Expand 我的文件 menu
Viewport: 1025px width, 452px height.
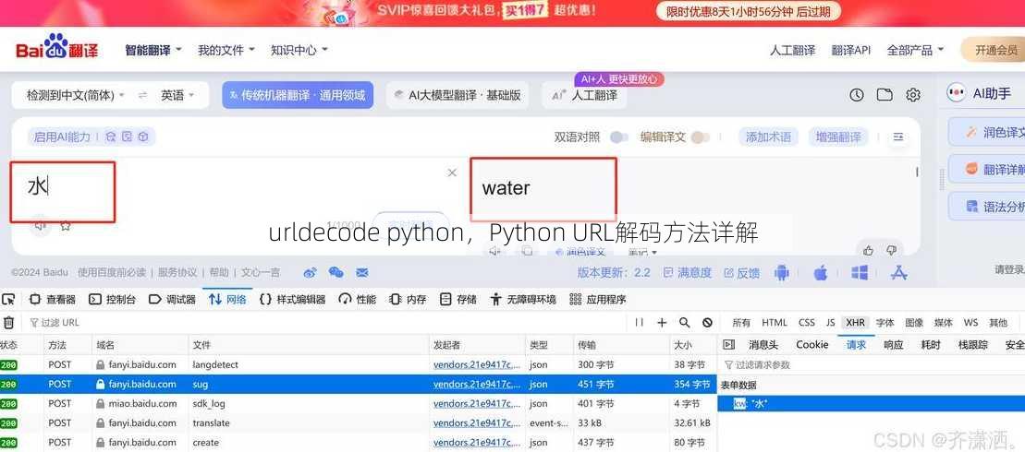point(226,50)
